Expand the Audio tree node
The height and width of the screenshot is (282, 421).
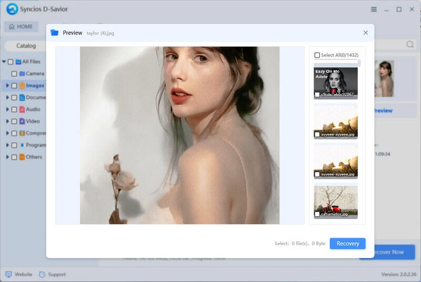point(7,110)
